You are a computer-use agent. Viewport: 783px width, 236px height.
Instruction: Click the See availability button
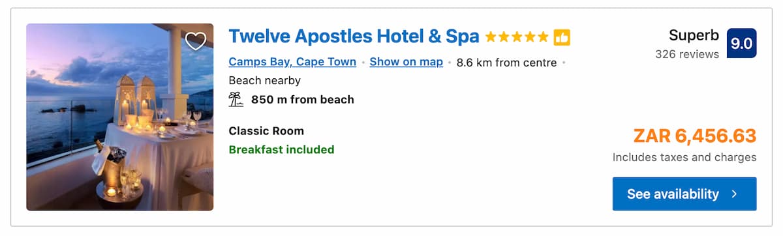(x=684, y=194)
